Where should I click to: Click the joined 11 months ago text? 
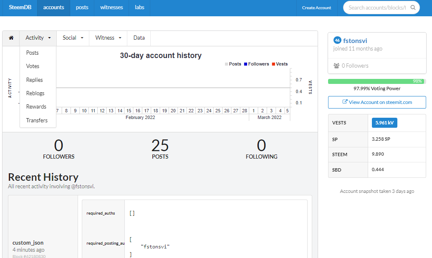(358, 49)
